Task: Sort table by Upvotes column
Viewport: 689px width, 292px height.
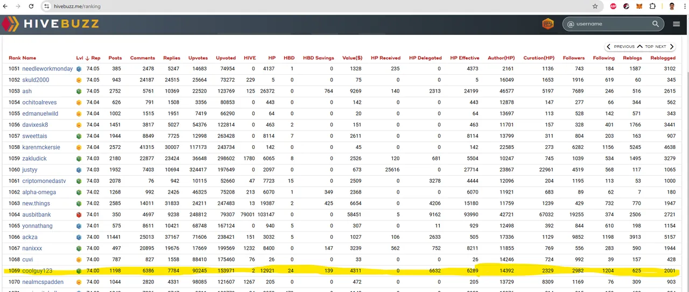Action: [198, 58]
